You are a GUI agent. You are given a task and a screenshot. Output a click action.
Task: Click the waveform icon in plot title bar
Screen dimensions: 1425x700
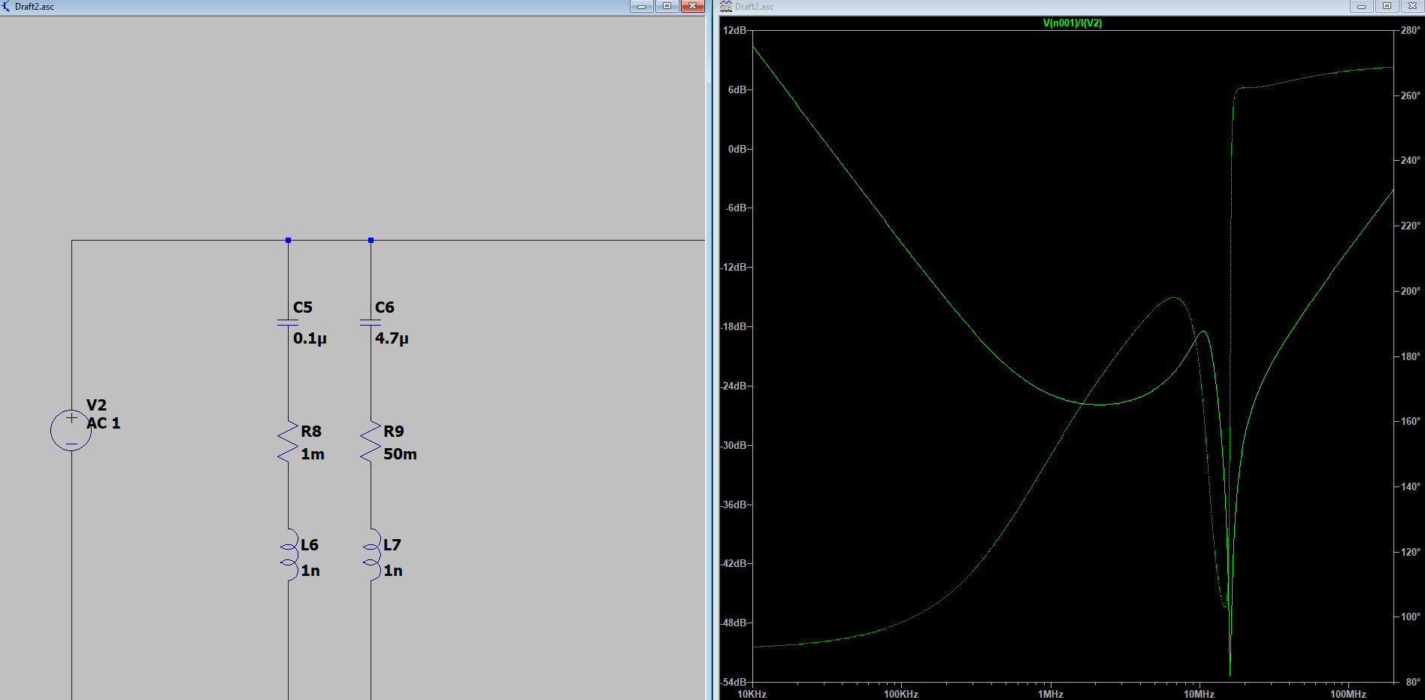pyautogui.click(x=726, y=6)
